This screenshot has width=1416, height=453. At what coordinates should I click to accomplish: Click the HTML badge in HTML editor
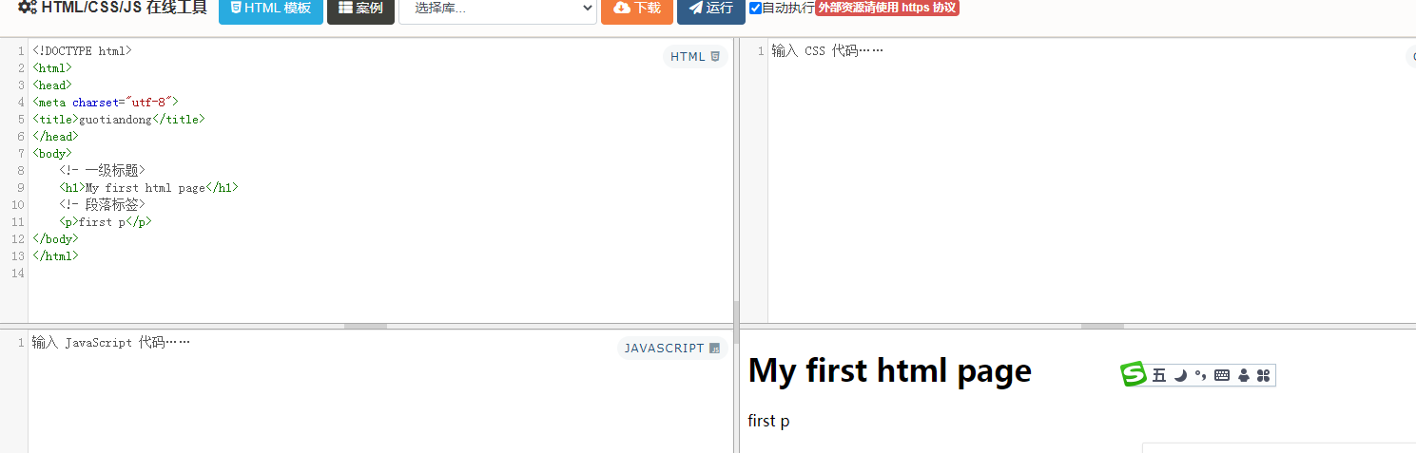695,57
